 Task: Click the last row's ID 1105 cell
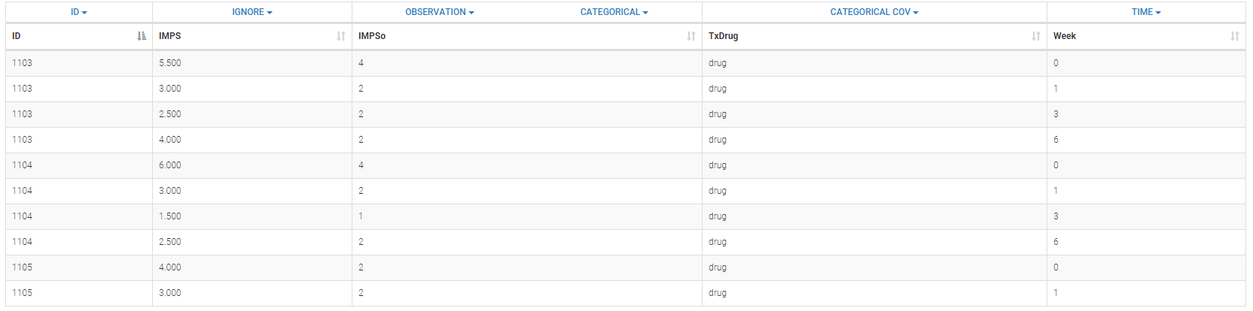23,293
